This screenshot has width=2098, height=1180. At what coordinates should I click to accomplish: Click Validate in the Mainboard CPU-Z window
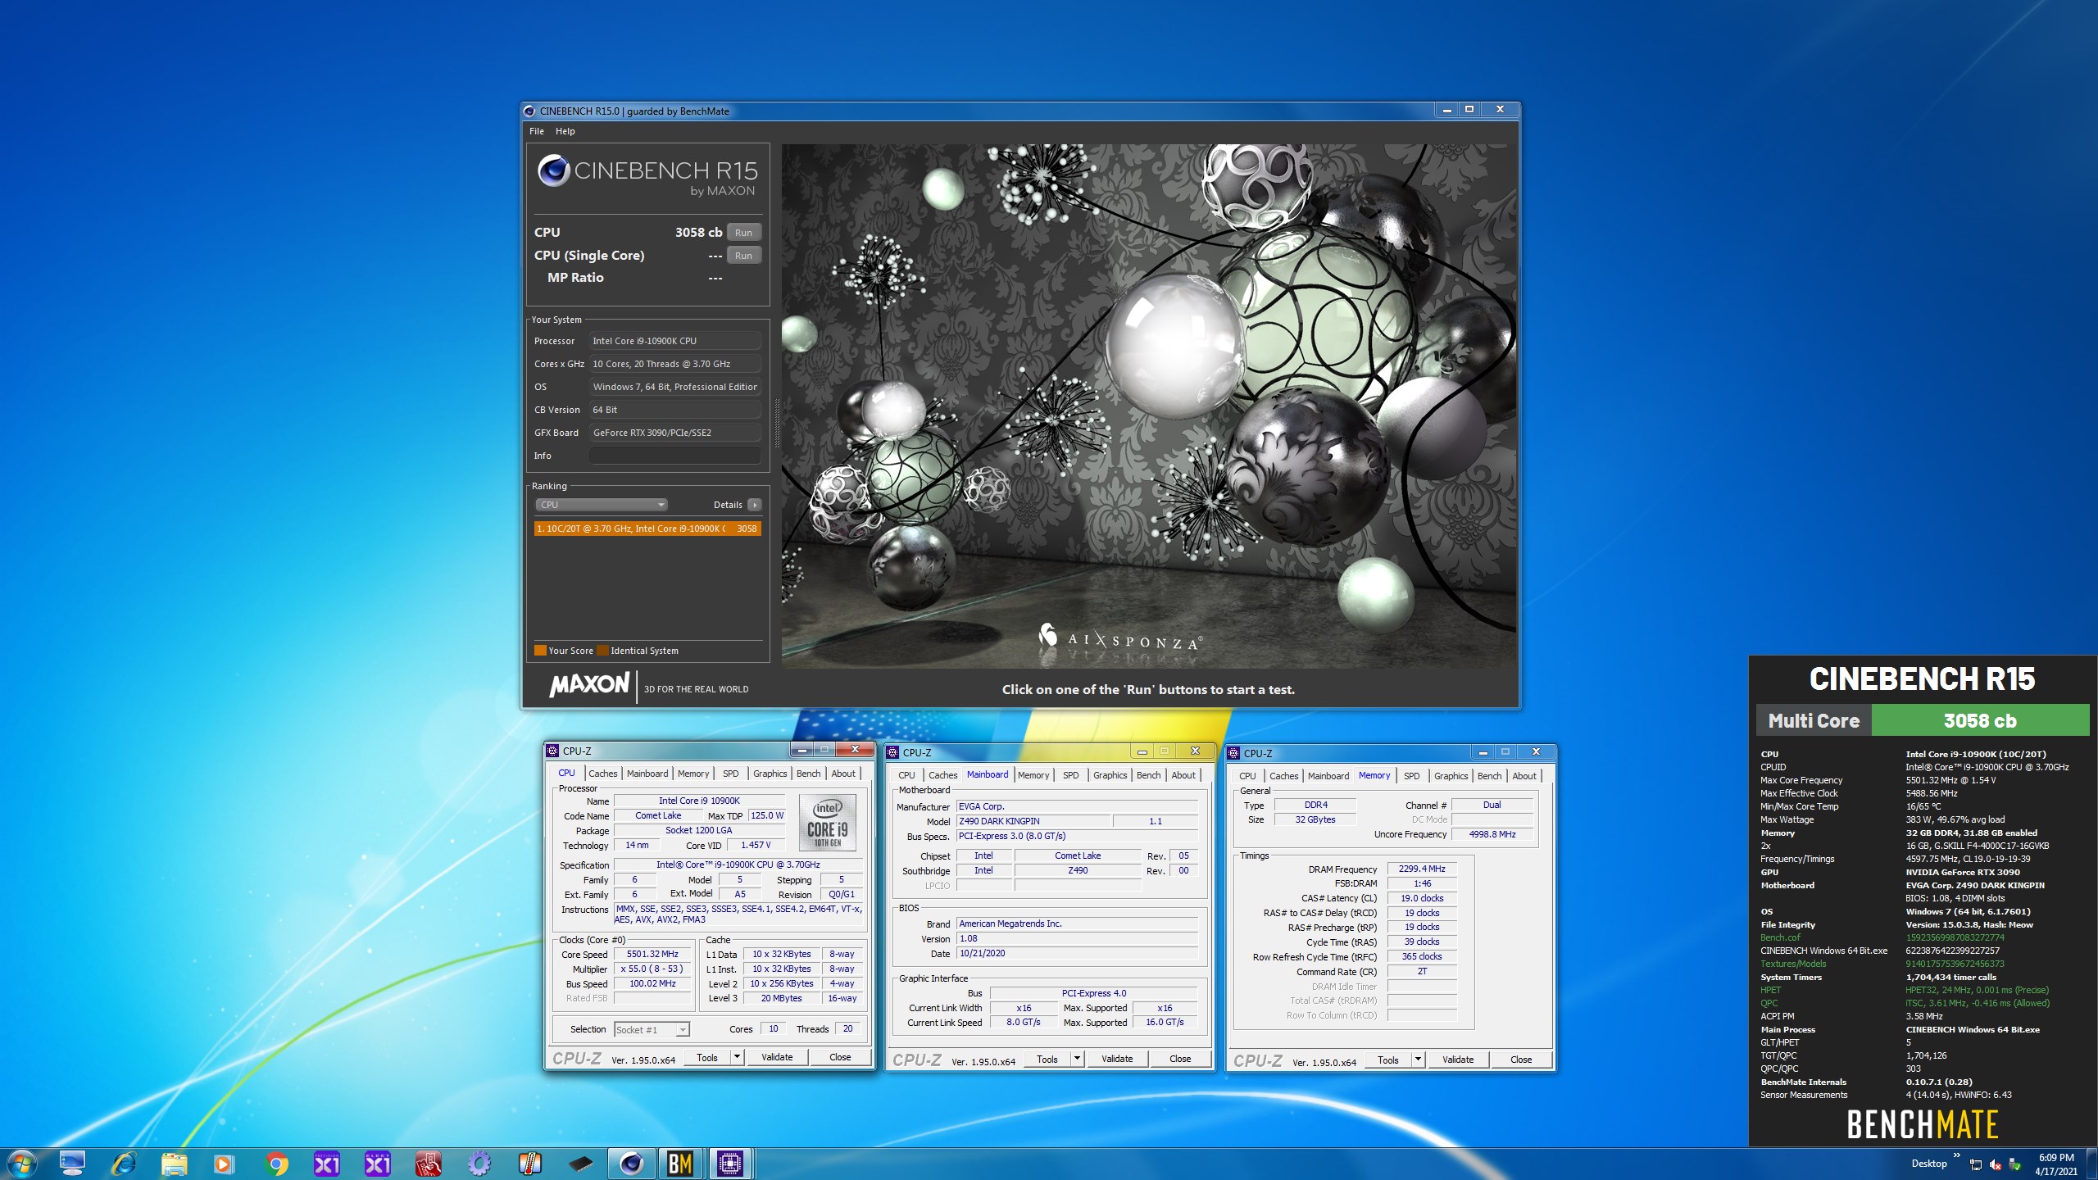1116,1059
